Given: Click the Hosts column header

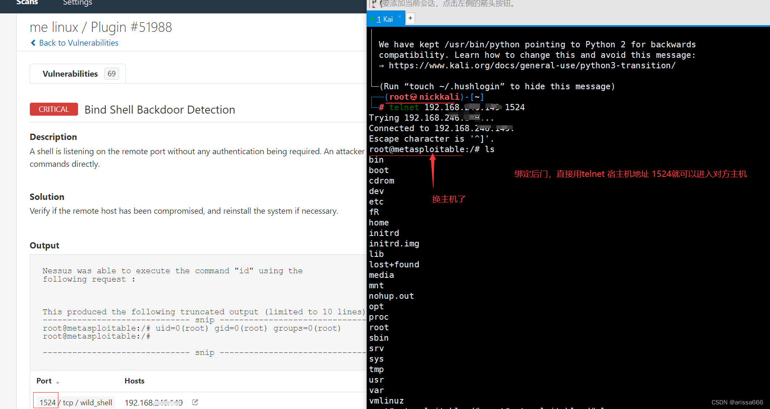Looking at the screenshot, I should [x=134, y=381].
